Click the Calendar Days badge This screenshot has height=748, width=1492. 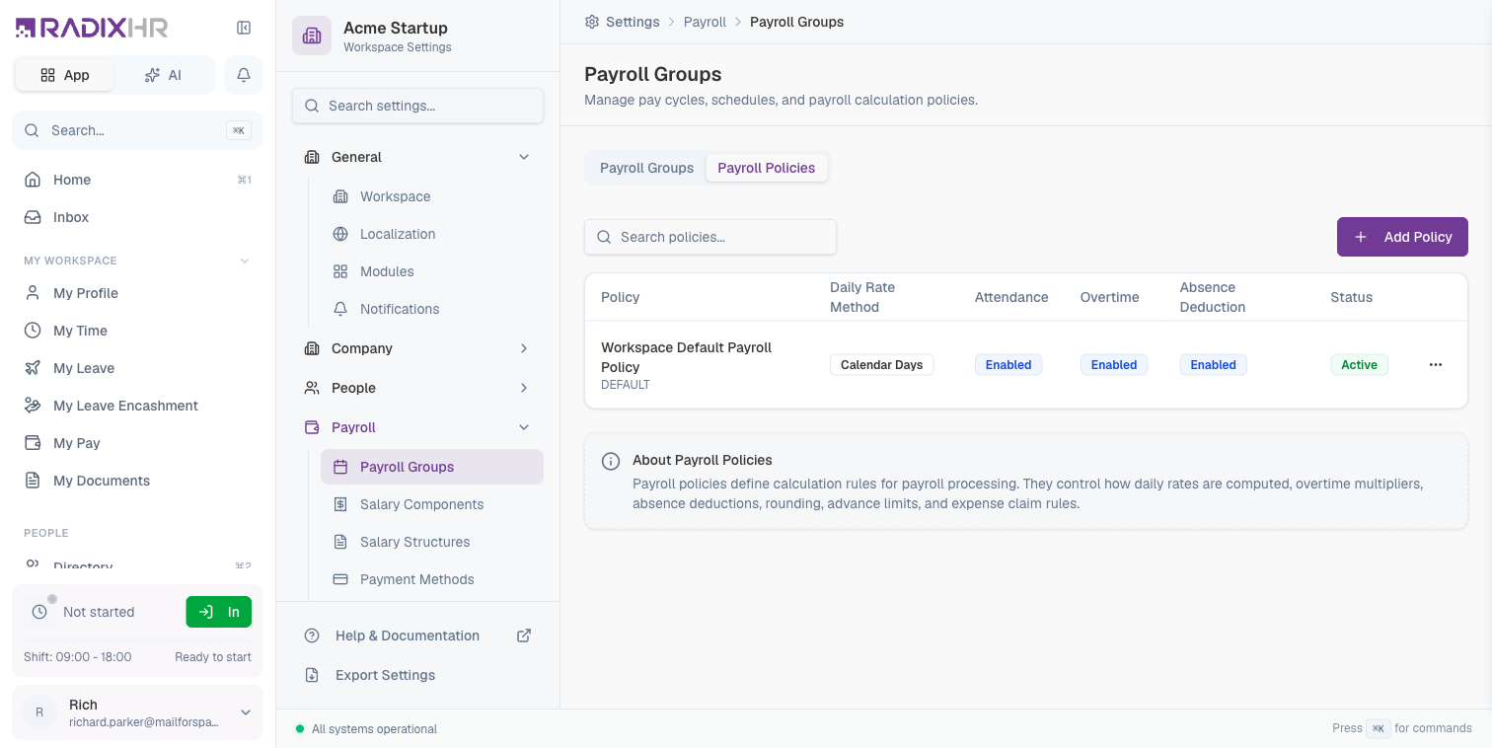[x=881, y=365]
